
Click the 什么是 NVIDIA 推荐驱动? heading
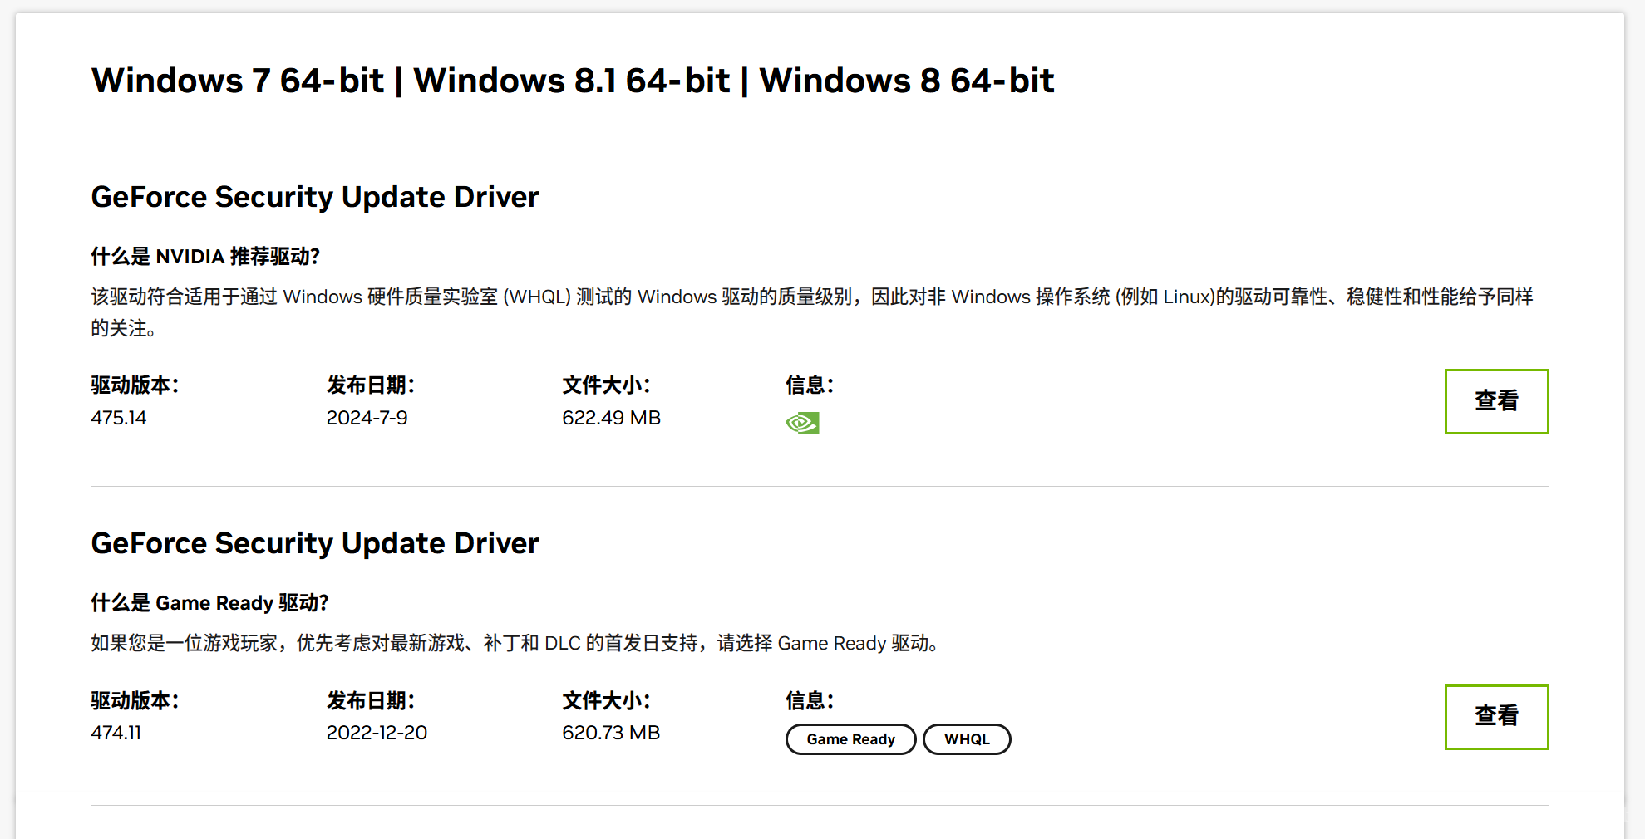[x=205, y=256]
